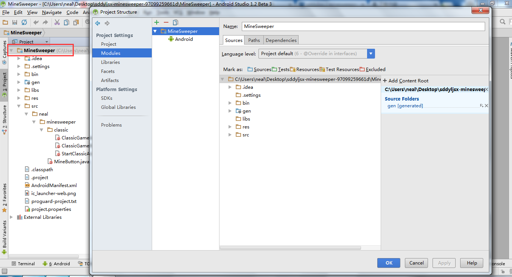
Task: Add a new module with the green plus
Action: pos(157,23)
